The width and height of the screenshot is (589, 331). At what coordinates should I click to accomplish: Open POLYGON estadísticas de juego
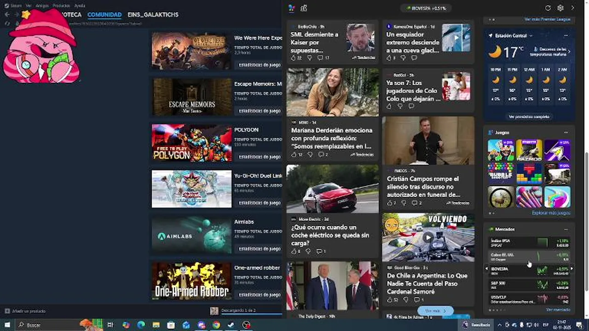tap(259, 157)
